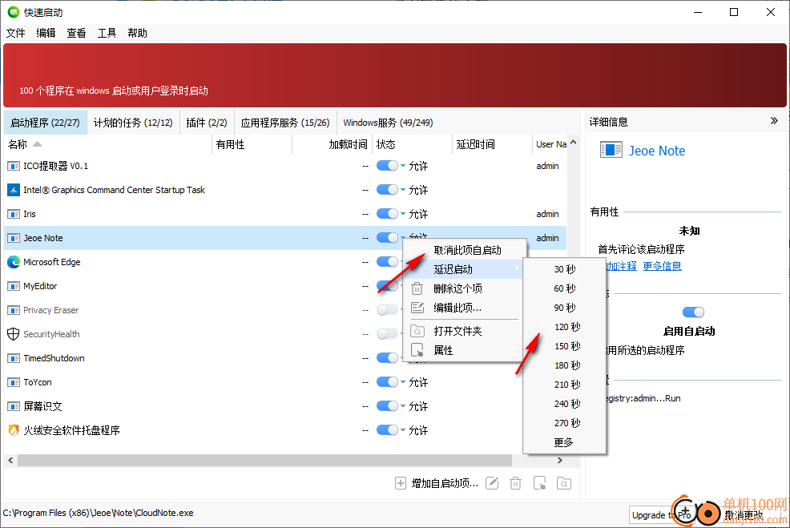Collapse details panel with double chevron
790x528 pixels.
tap(775, 121)
